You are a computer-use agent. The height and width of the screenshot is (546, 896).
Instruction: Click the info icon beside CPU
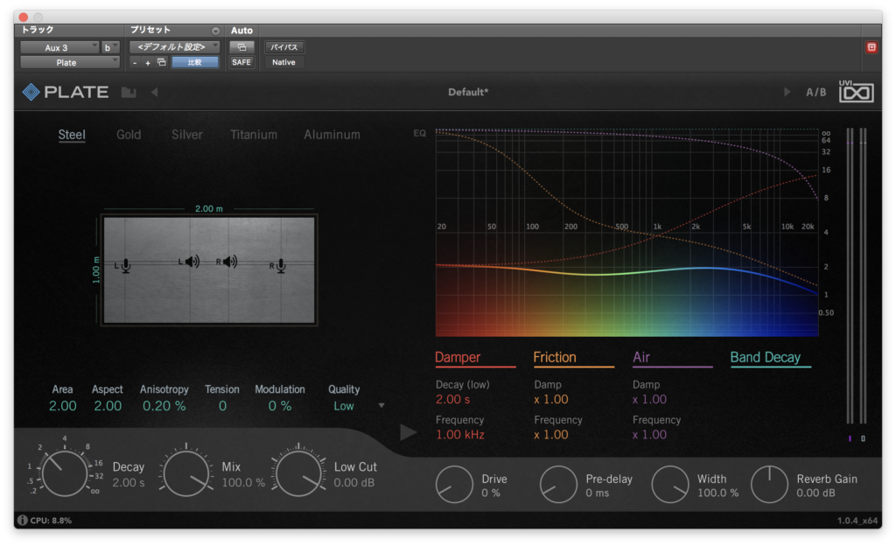22,521
